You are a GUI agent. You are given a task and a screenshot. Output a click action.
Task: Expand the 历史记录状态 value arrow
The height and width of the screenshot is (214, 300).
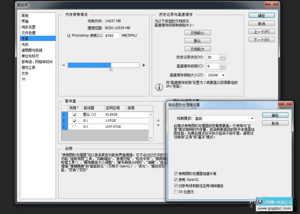click(223, 57)
